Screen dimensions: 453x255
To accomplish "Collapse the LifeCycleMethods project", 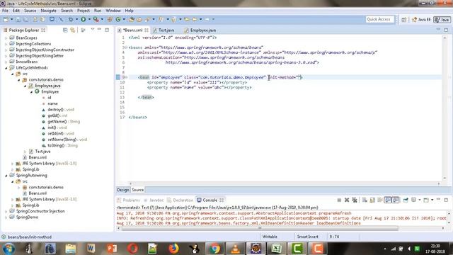I will pos(6,68).
